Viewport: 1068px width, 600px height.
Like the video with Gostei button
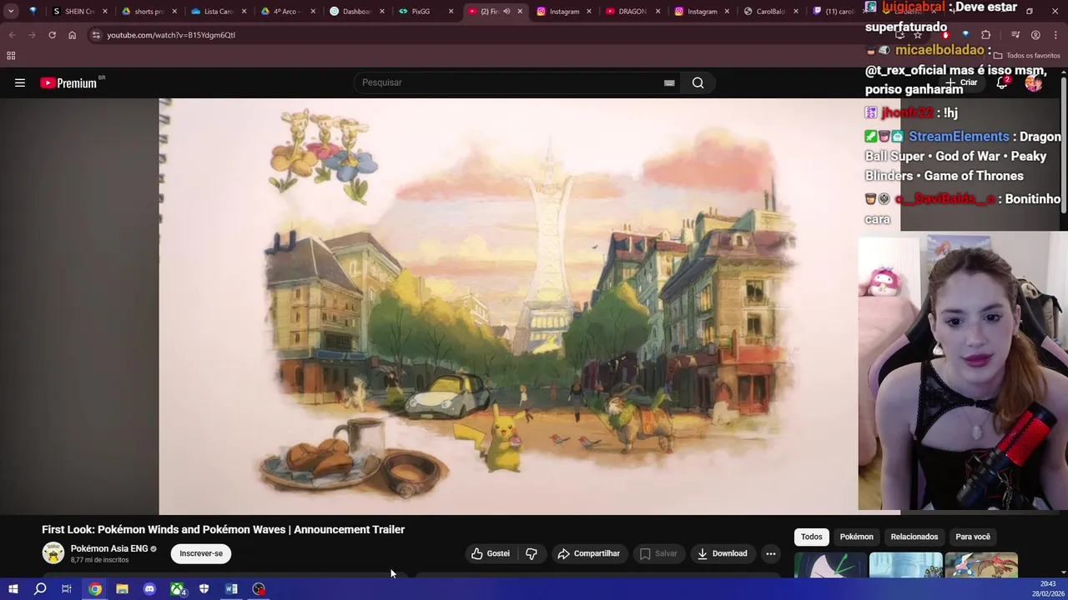click(x=491, y=553)
